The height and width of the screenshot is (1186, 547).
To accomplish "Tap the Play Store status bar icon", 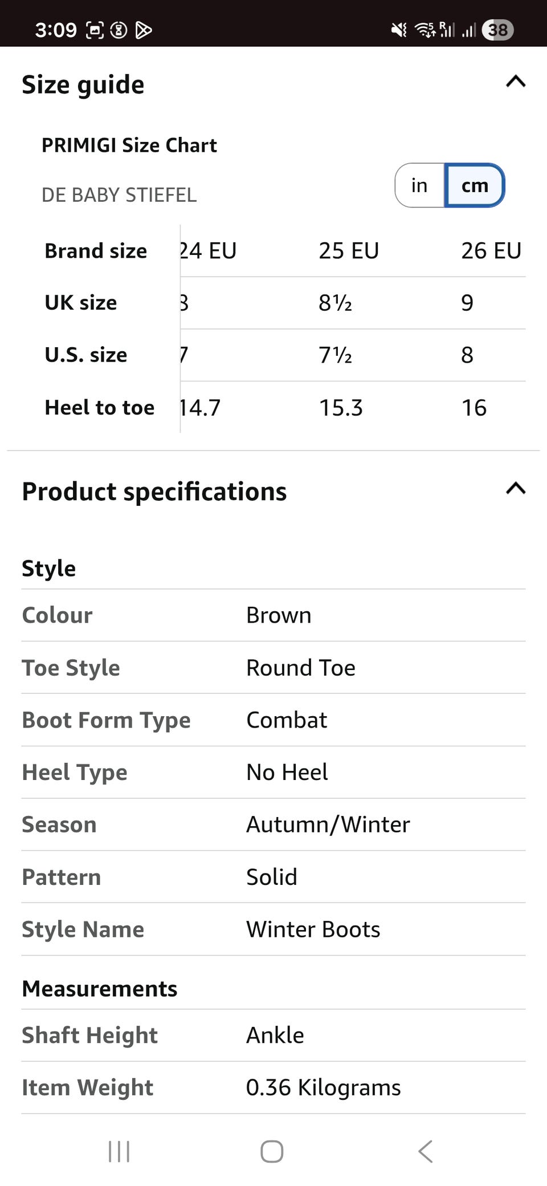I will [144, 30].
